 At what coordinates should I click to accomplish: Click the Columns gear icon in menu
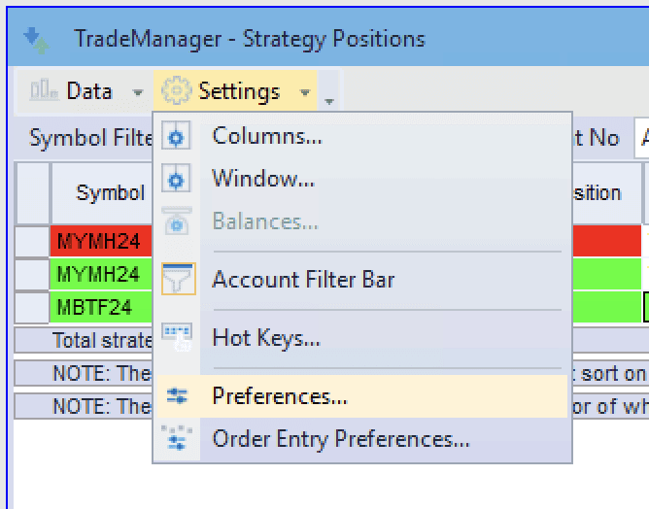(x=176, y=136)
